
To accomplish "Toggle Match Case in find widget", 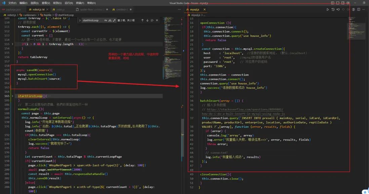I will point(106,20).
